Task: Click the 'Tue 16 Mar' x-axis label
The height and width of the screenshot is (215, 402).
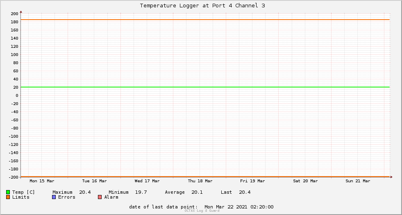Action: click(x=94, y=181)
